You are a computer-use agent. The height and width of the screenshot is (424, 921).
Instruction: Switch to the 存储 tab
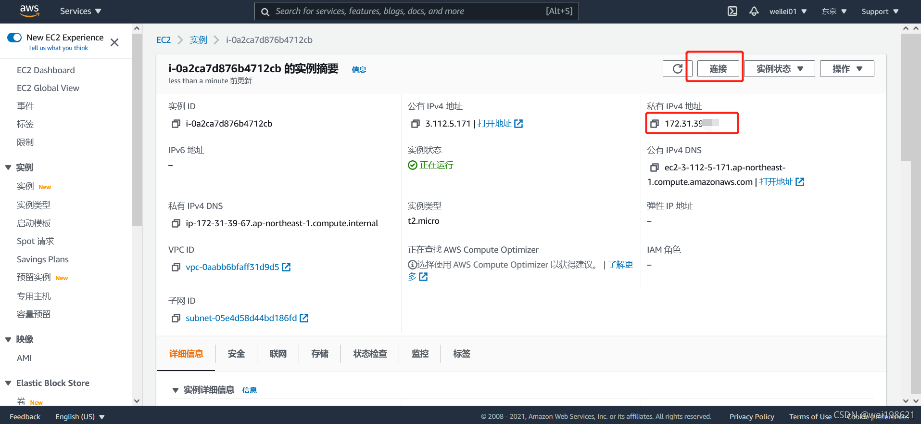[320, 354]
